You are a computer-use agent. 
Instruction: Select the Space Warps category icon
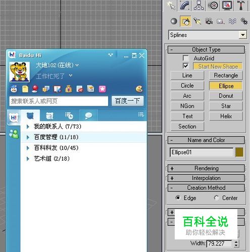232,21
